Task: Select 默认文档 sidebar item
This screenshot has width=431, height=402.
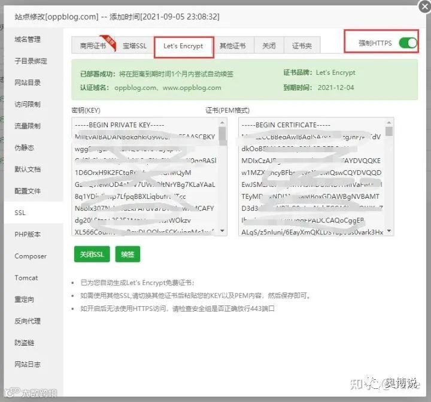Action: tap(34, 169)
